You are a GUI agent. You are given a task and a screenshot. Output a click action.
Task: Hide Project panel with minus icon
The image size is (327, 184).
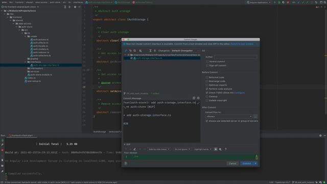(80, 7)
